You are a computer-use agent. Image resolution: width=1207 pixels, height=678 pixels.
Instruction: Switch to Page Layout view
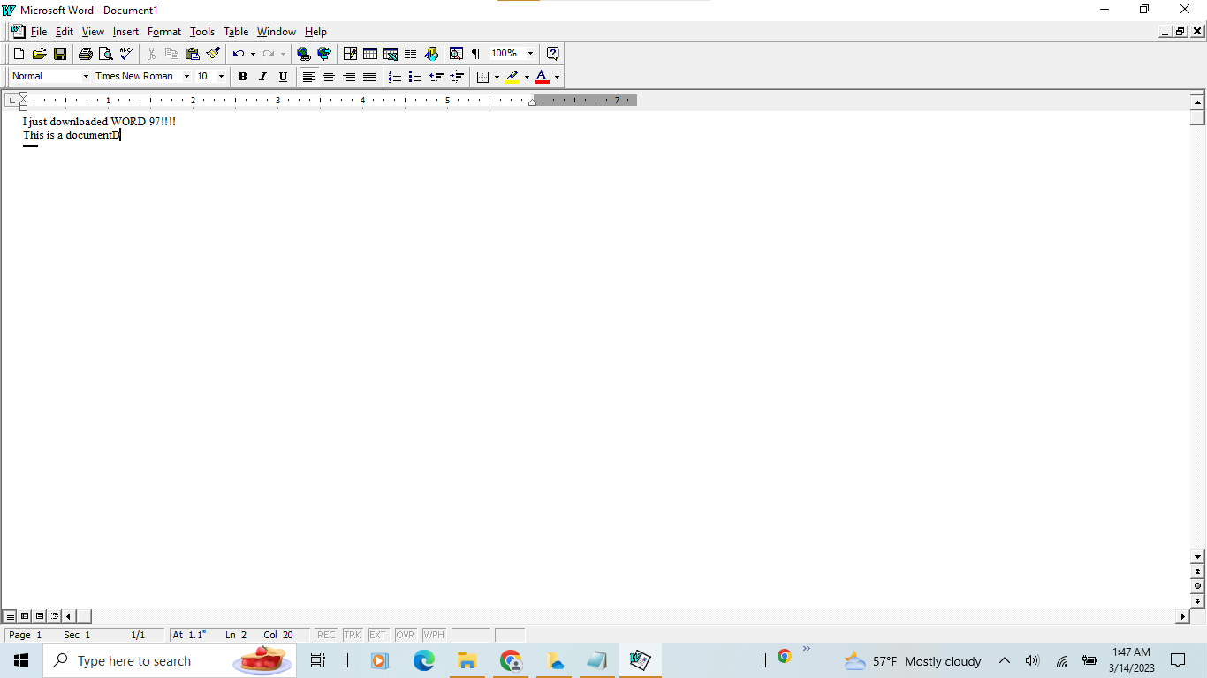tap(39, 615)
